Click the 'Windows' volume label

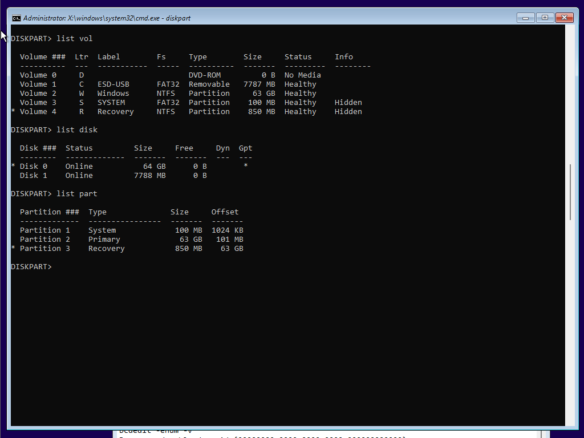click(x=113, y=94)
